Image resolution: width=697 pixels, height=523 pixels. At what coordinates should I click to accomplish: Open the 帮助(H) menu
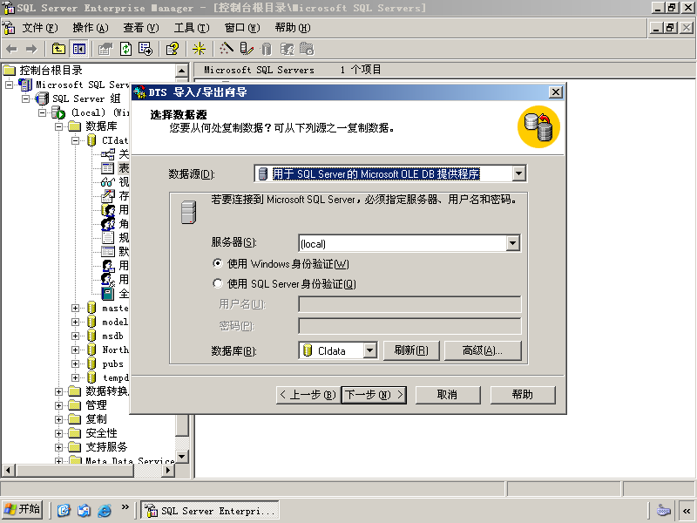tap(293, 28)
